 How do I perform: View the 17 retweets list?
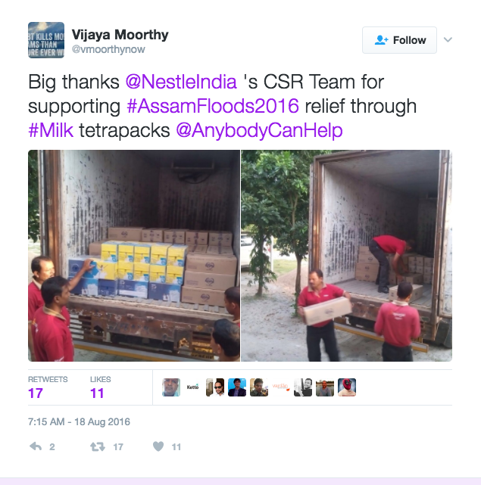(48, 388)
